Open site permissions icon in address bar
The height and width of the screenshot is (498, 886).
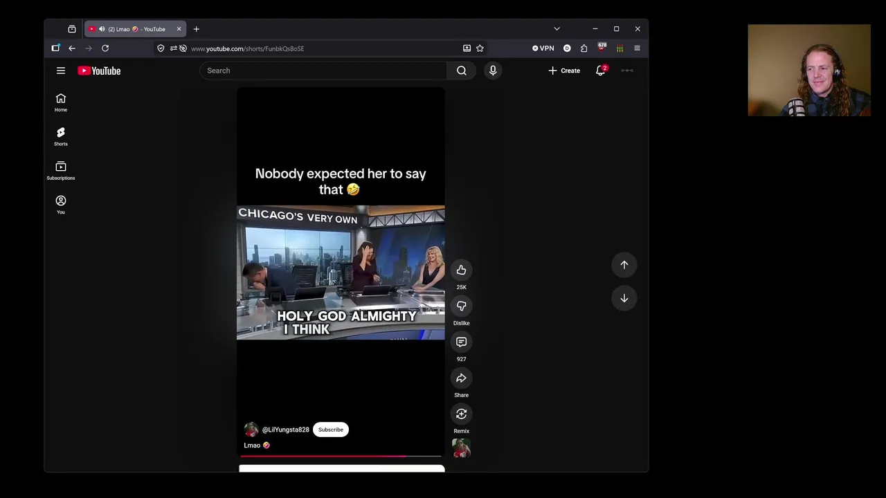click(x=173, y=48)
